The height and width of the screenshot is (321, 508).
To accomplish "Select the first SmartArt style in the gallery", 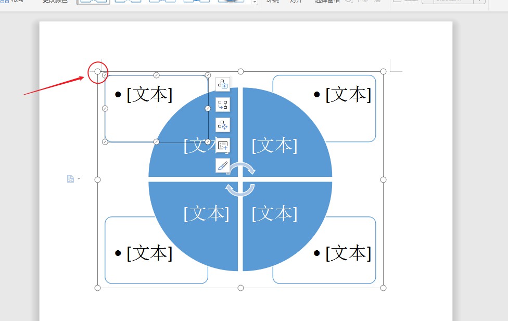I will (x=93, y=2).
